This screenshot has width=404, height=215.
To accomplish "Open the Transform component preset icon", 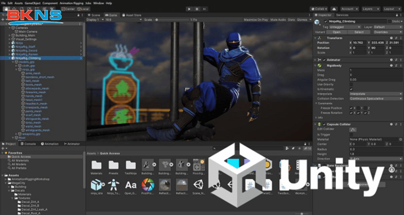I will [396, 38].
